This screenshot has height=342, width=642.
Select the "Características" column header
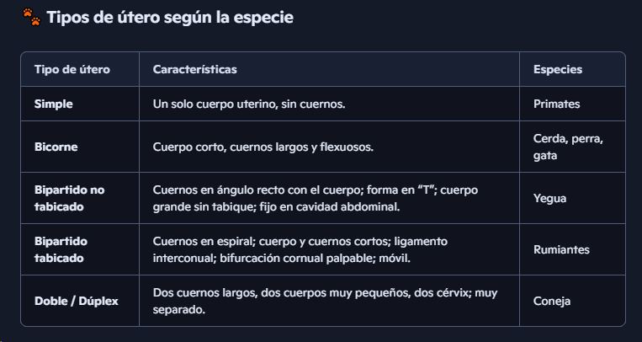click(194, 69)
